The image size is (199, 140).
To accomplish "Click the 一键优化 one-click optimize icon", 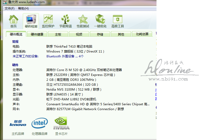I will [100, 21].
